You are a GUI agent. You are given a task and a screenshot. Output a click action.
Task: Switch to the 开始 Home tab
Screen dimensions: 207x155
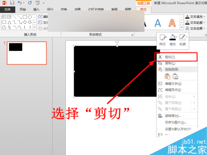(23, 10)
